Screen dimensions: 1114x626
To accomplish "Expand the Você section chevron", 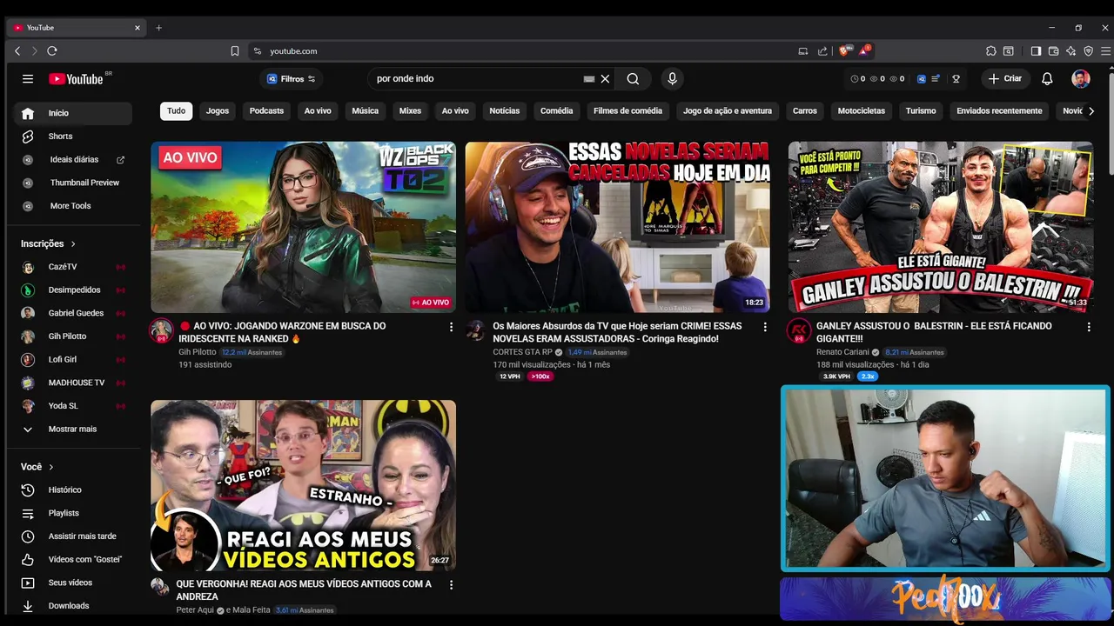I will point(51,468).
